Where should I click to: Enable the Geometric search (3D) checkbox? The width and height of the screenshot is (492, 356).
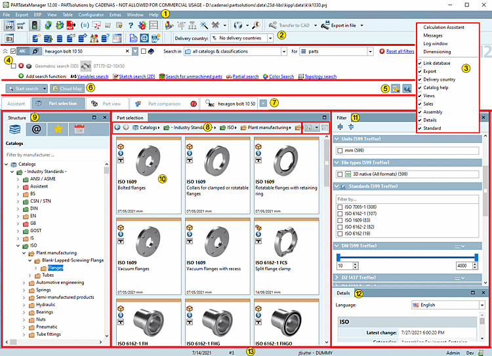[14, 66]
